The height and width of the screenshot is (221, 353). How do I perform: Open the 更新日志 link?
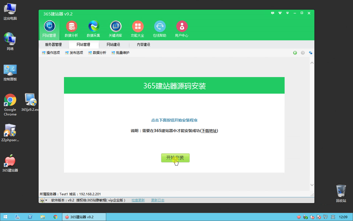pyautogui.click(x=158, y=200)
